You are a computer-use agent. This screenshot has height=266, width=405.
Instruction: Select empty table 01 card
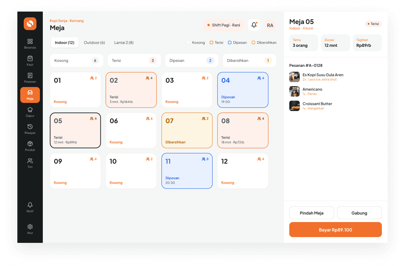tap(76, 90)
